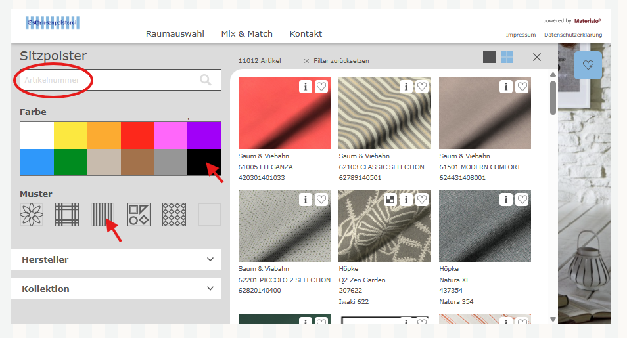627x338 pixels.
Task: Filter by white color swatch
Action: [x=37, y=135]
